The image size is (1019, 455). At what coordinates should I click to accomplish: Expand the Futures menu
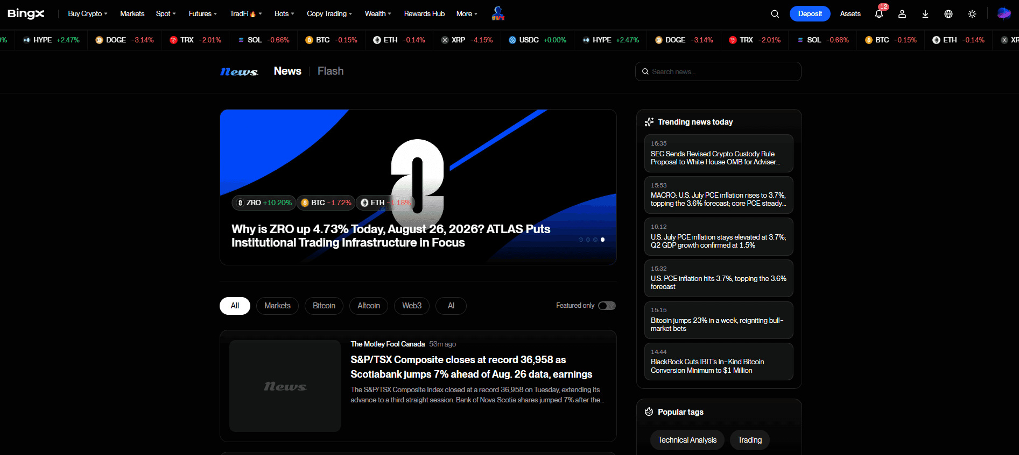(x=203, y=14)
